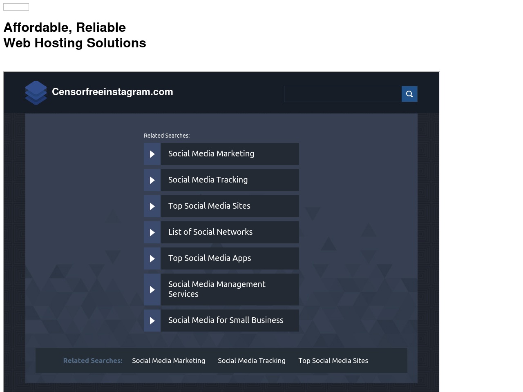Click the Censorfreeinstagram stacked layers logo
This screenshot has height=392, width=523.
tap(36, 93)
